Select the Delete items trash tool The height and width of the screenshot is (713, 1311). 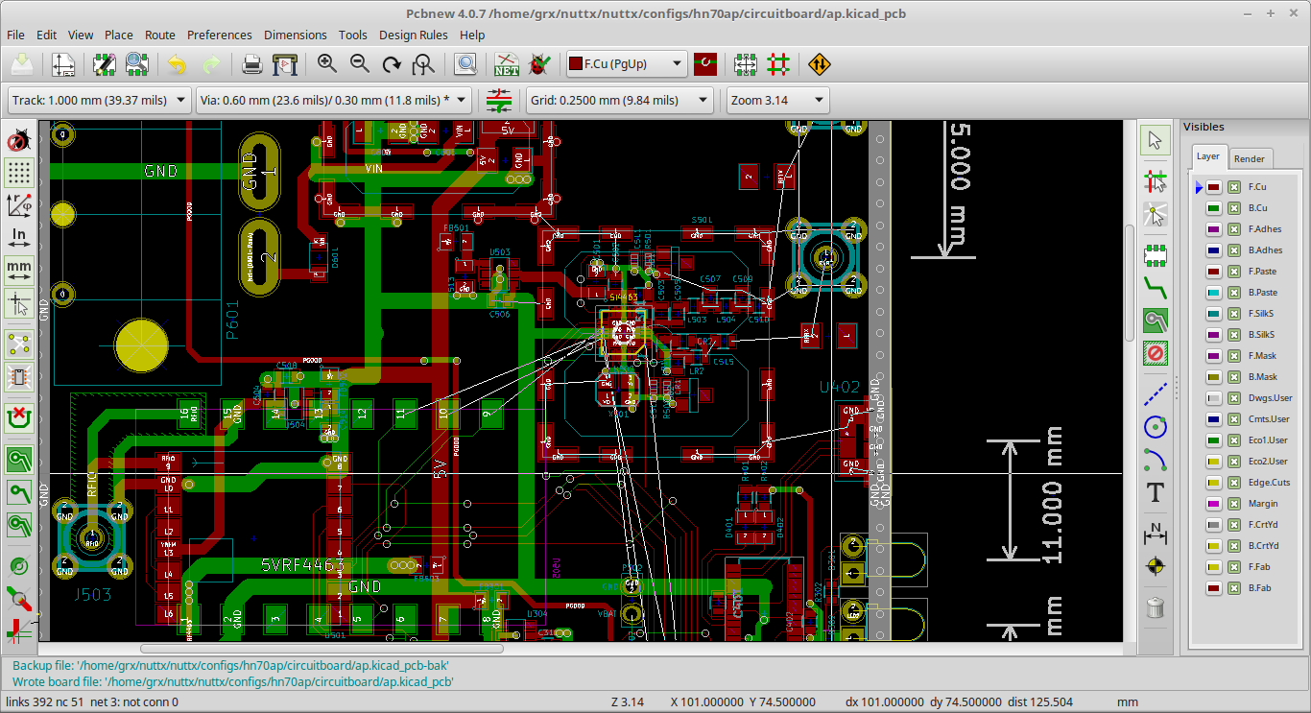coord(1156,606)
